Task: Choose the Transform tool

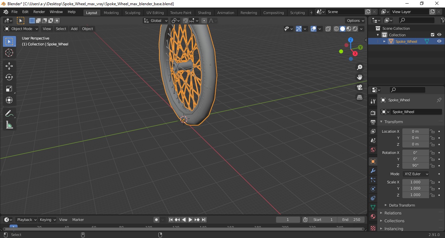Action: 9,100
